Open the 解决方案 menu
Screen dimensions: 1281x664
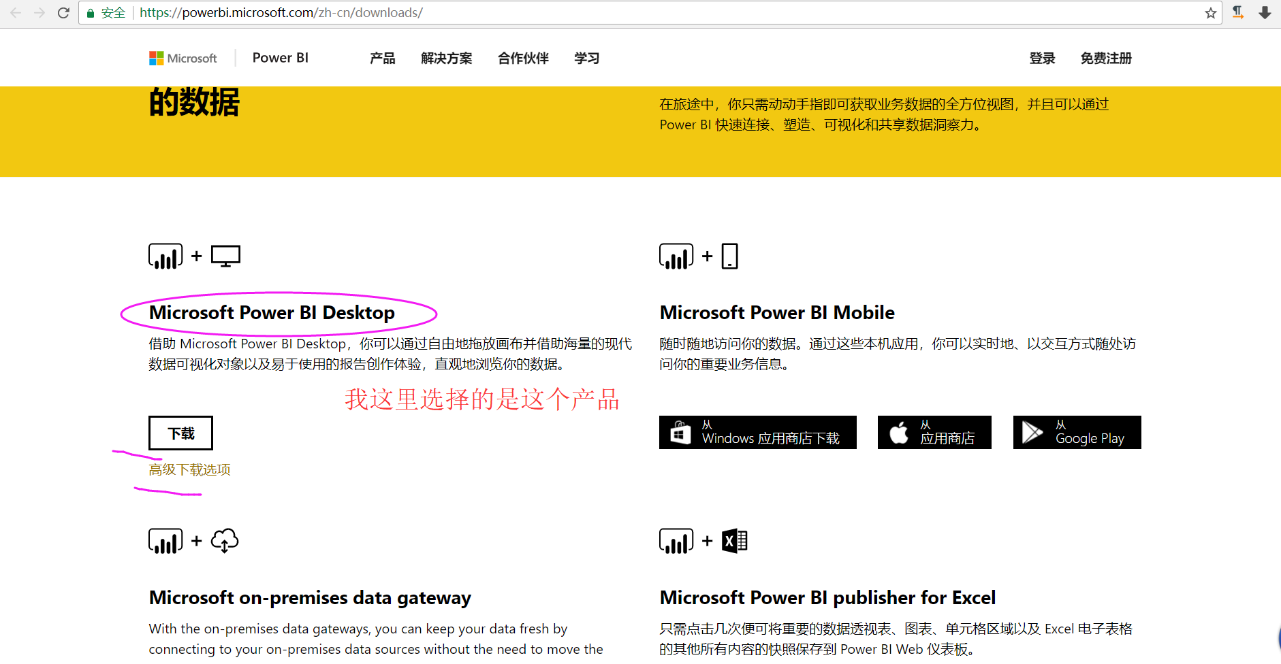447,59
